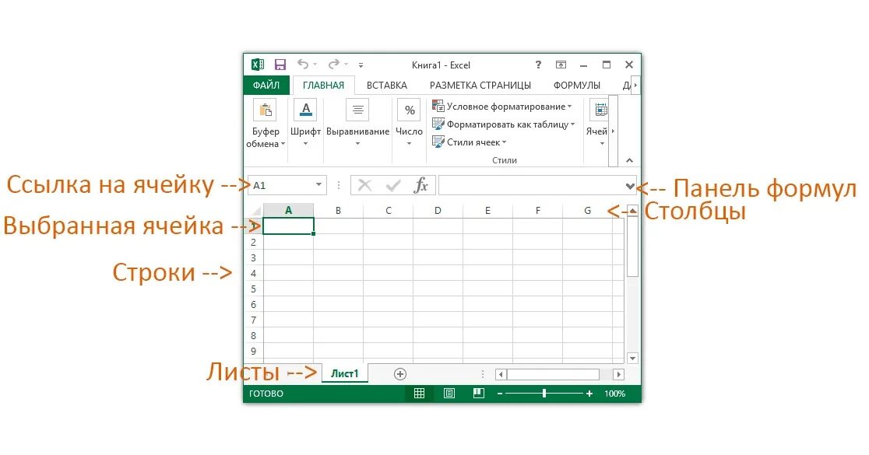This screenshot has height=455, width=869.
Task: Select row 8 header
Action: click(x=254, y=335)
